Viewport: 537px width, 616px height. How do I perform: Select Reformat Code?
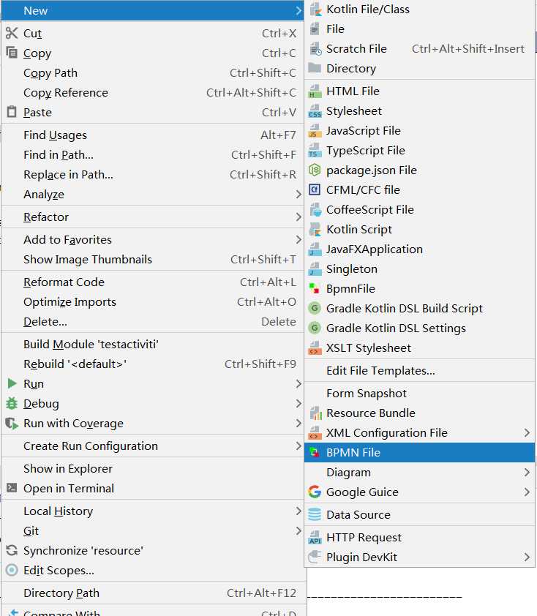point(152,282)
